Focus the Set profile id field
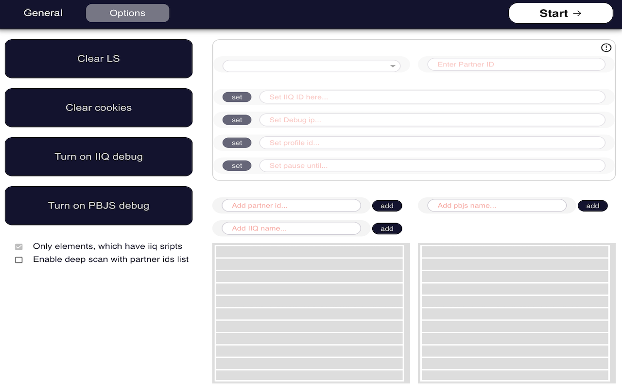Viewport: 622px width, 388px height. [432, 143]
